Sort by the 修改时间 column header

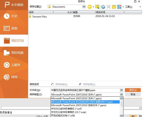pos(109,12)
